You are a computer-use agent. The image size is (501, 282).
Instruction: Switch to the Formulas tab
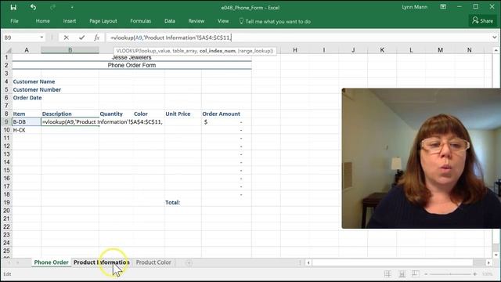(140, 21)
